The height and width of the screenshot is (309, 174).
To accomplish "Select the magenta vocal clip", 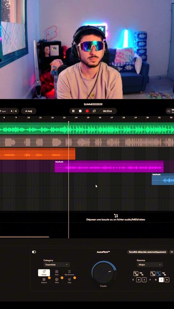I will 109,167.
